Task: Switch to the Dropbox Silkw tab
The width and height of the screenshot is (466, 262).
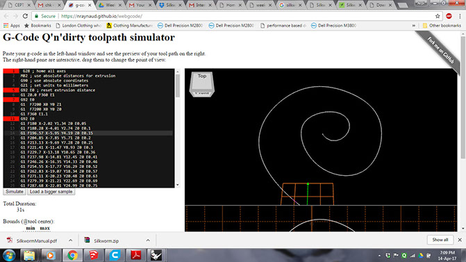Action: point(170,5)
